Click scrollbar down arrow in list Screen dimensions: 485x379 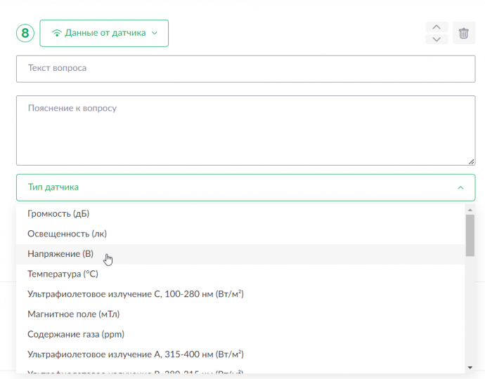point(470,368)
